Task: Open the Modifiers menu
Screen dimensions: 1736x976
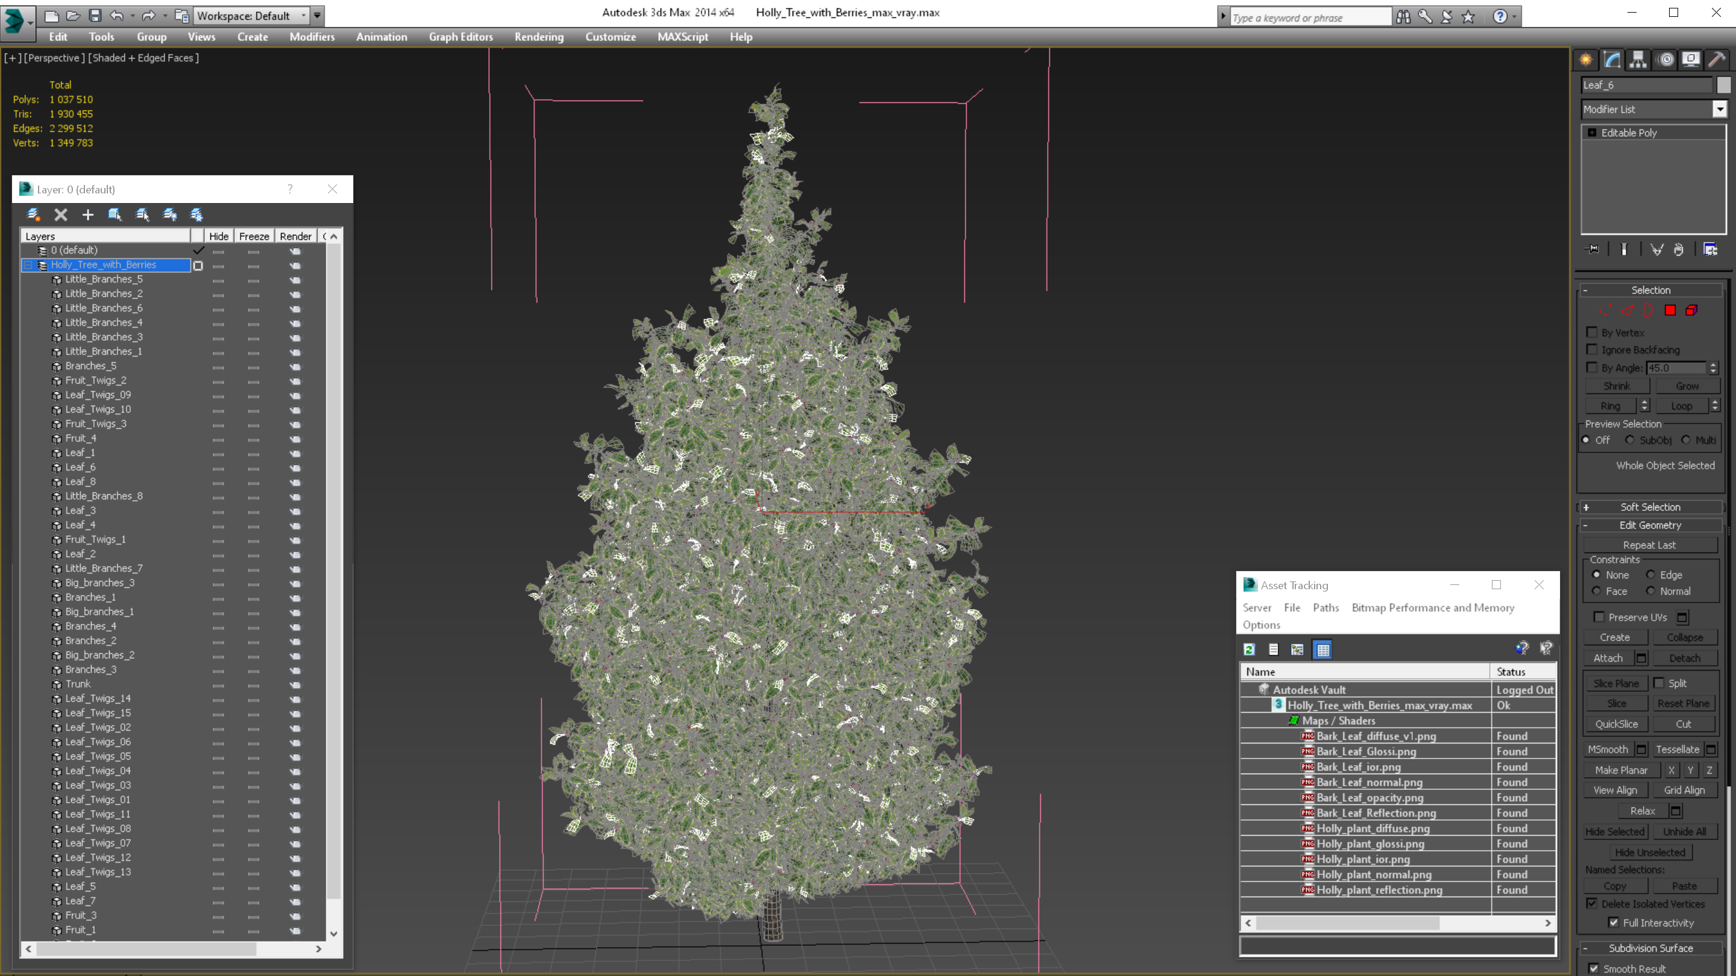Action: tap(312, 37)
